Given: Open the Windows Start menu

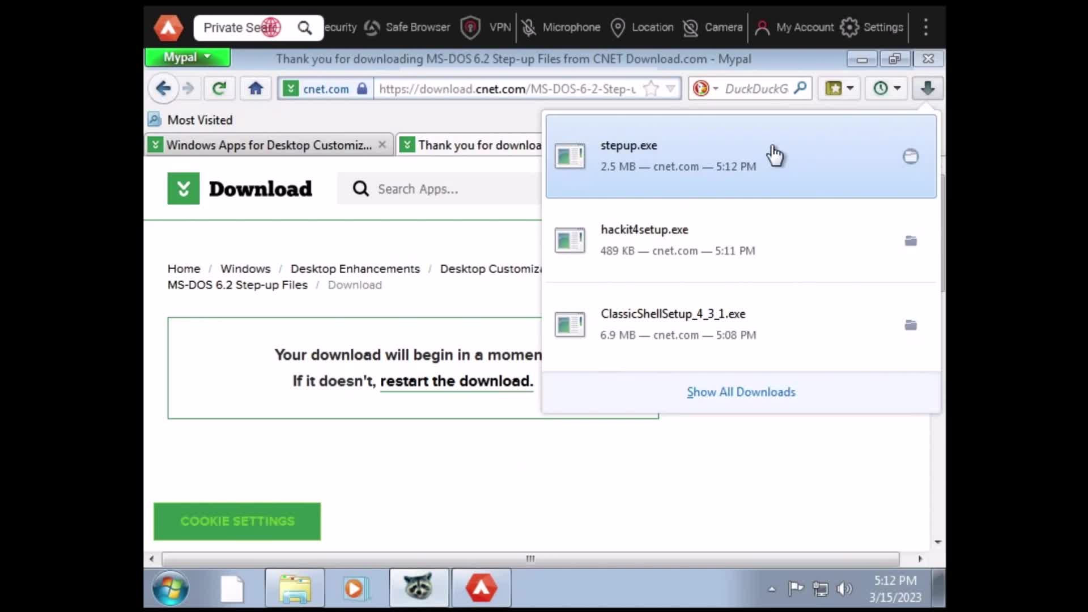Looking at the screenshot, I should (170, 589).
